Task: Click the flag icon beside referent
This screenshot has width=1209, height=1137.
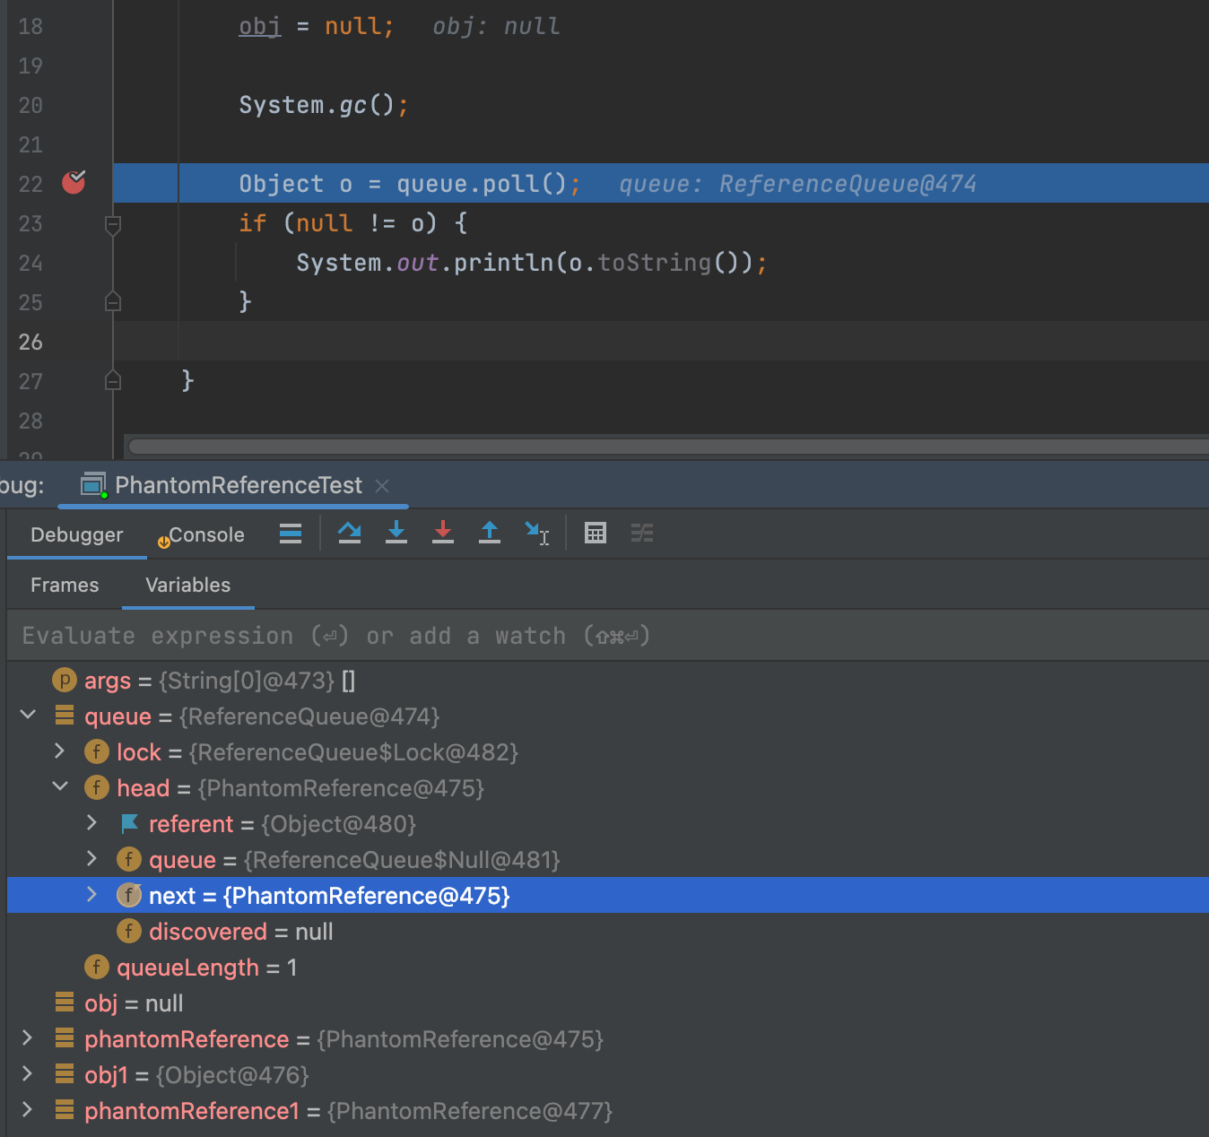Action: [129, 823]
